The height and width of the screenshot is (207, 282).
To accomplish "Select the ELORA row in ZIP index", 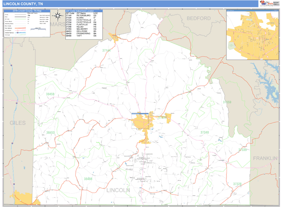I will click(84, 18).
